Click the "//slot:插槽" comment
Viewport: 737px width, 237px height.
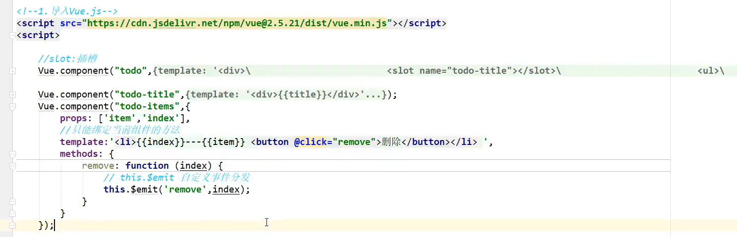point(67,59)
